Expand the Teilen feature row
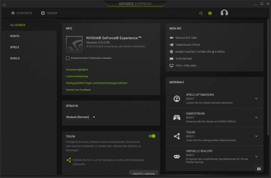The width and height of the screenshot is (271, 178). click(x=257, y=136)
